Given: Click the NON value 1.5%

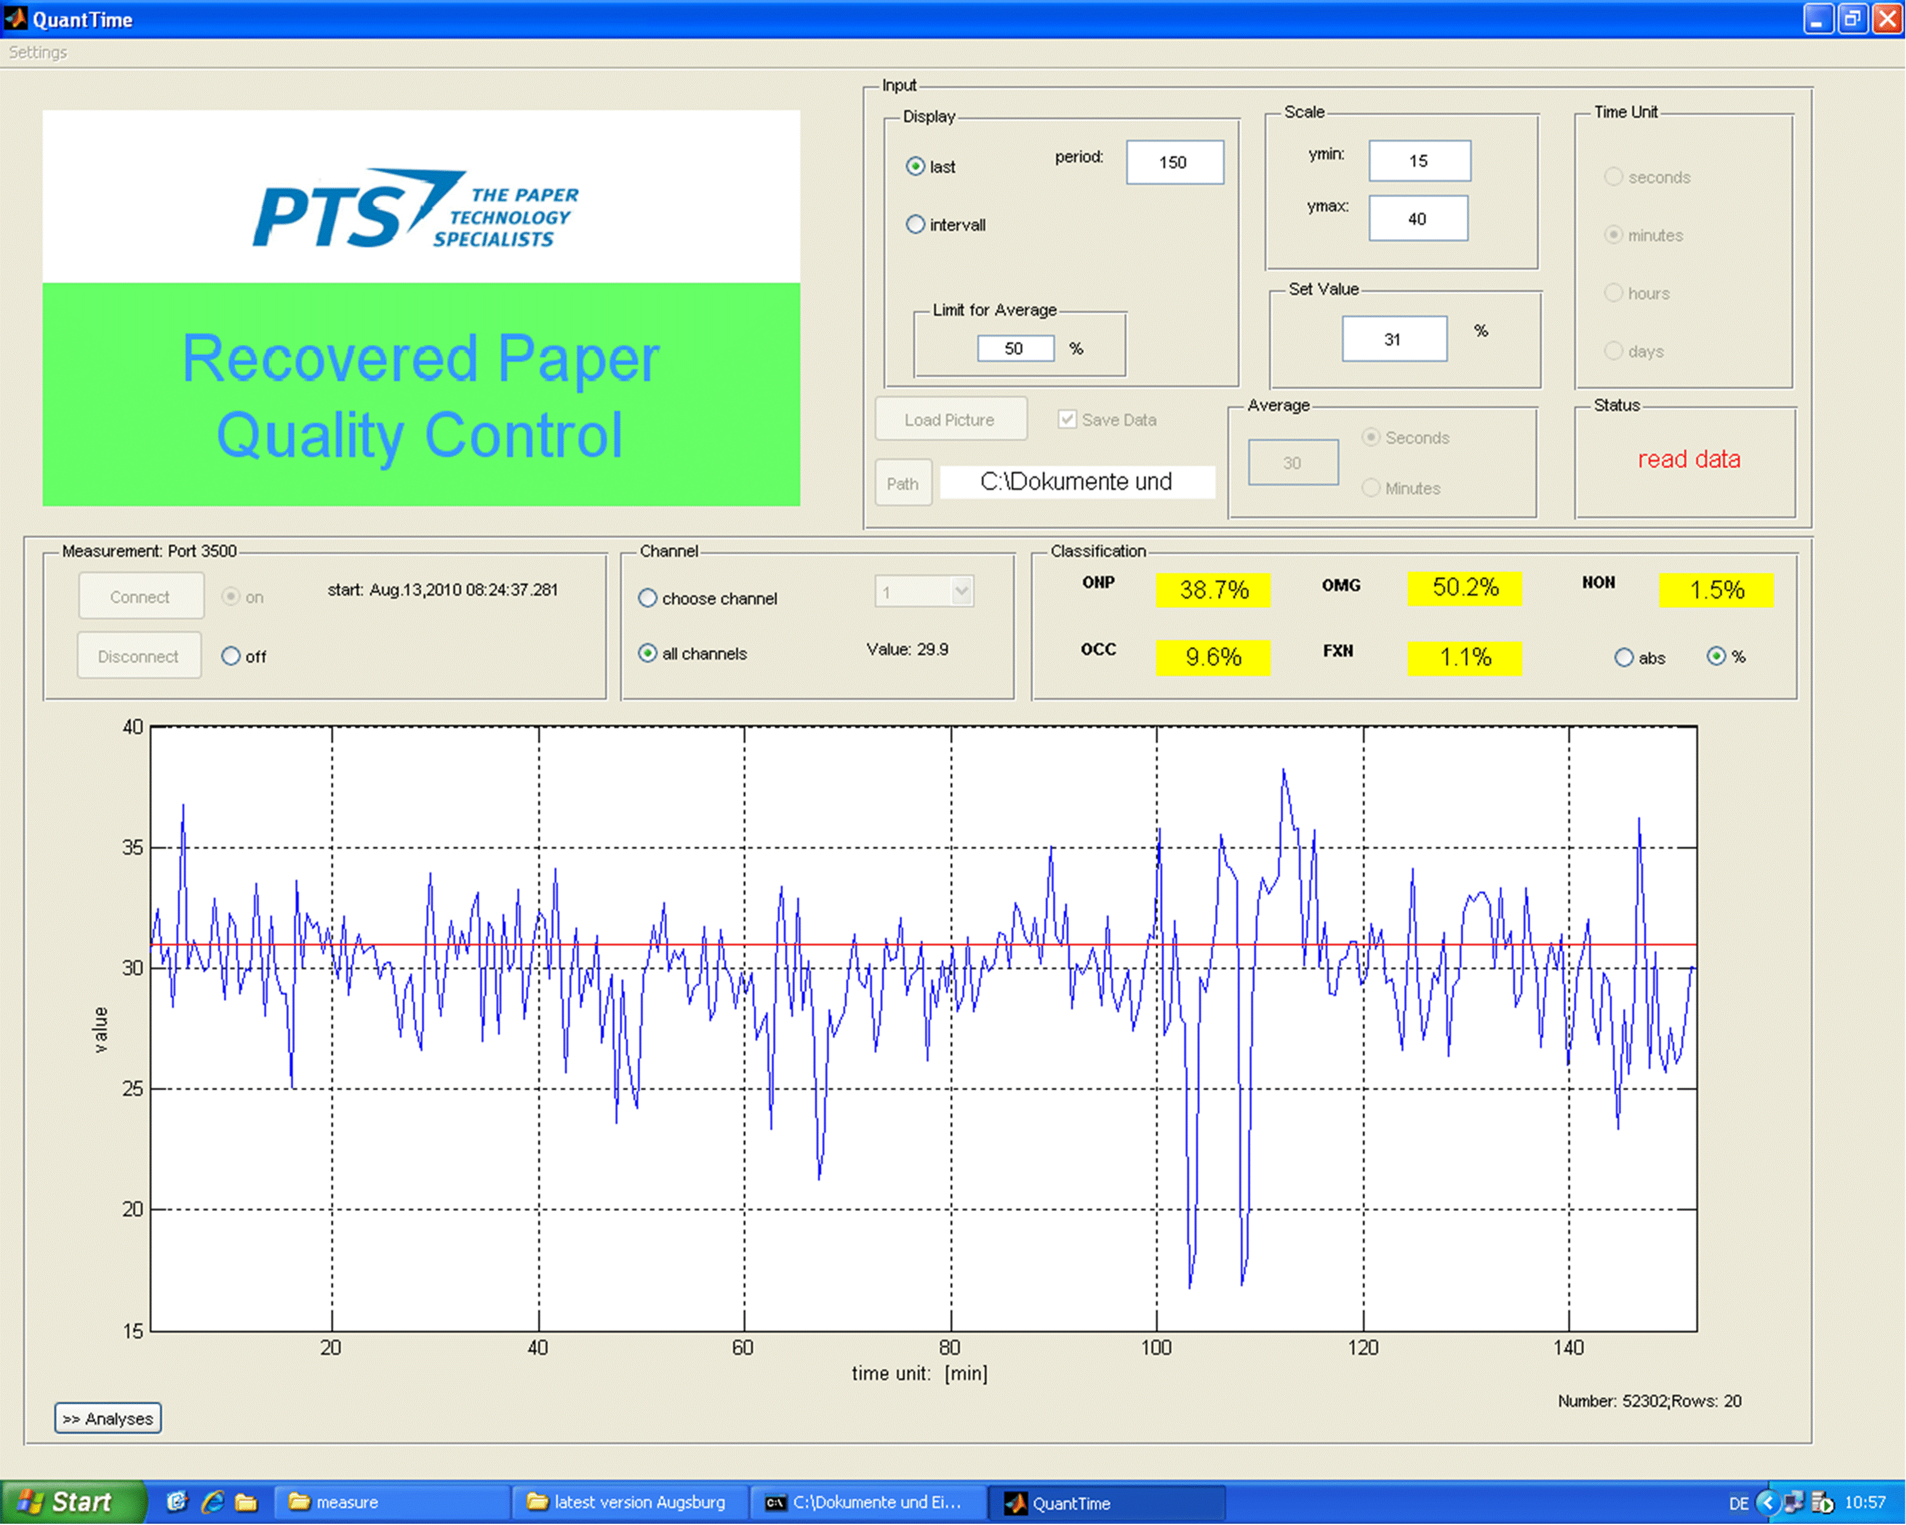Looking at the screenshot, I should tap(1716, 590).
